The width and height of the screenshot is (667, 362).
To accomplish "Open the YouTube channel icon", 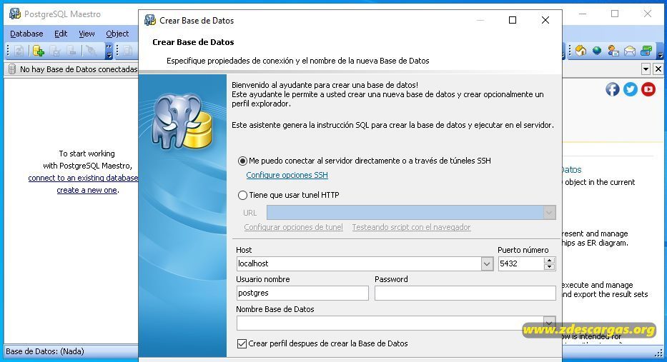I will click(648, 89).
